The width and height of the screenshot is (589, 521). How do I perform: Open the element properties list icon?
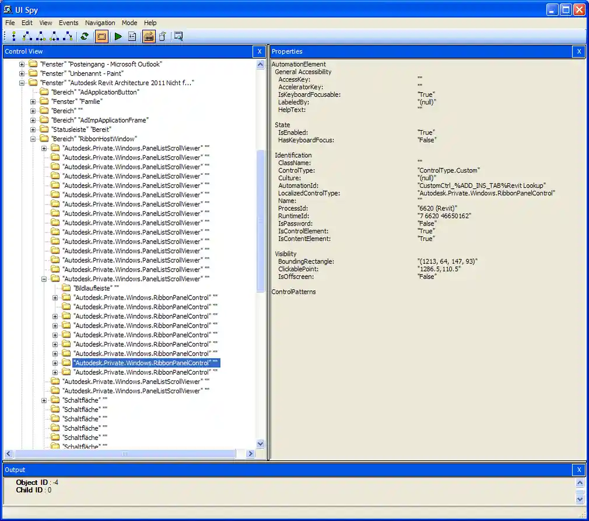pyautogui.click(x=132, y=36)
